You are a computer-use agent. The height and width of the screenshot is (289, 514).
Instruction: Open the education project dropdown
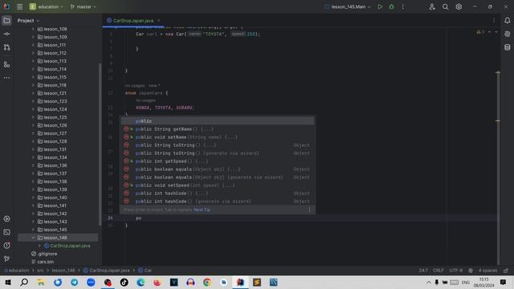(47, 6)
